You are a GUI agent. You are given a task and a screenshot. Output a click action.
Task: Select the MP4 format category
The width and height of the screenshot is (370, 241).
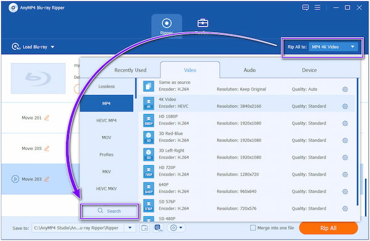click(x=107, y=104)
